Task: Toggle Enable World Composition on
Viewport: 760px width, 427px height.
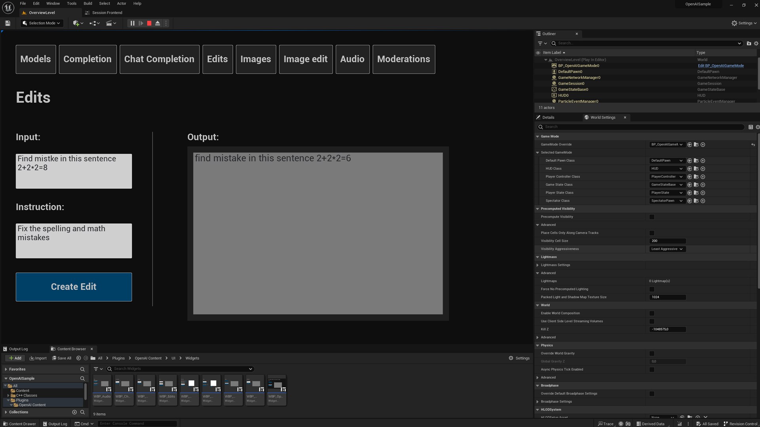Action: pyautogui.click(x=652, y=313)
